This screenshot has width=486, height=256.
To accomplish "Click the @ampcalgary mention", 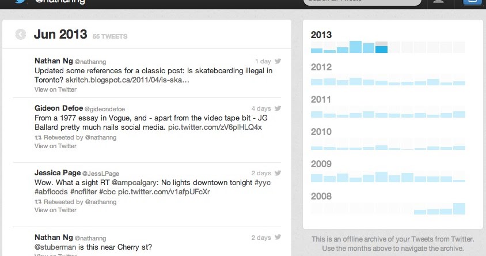I will click(x=135, y=182).
